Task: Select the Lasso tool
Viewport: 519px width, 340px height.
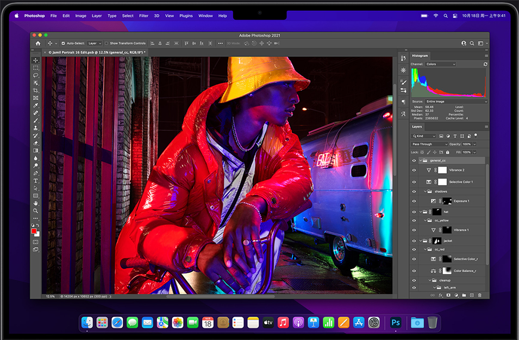Action: pyautogui.click(x=35, y=75)
